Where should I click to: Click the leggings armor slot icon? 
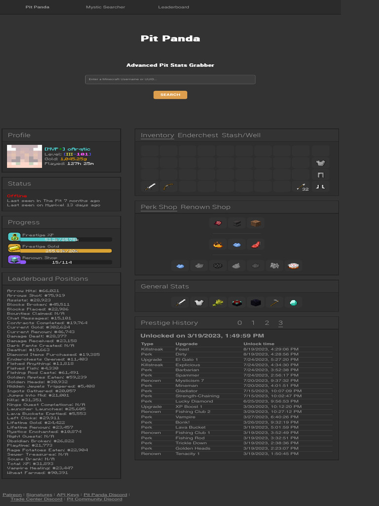point(320,175)
